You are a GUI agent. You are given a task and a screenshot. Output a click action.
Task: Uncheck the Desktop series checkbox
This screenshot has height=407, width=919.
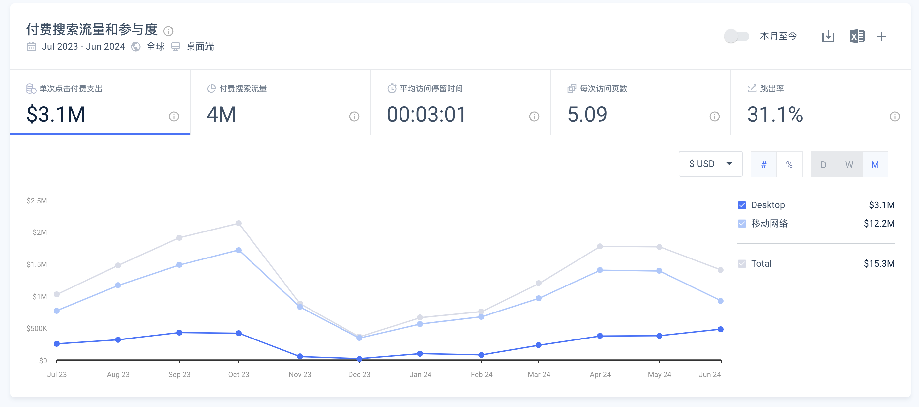[742, 205]
